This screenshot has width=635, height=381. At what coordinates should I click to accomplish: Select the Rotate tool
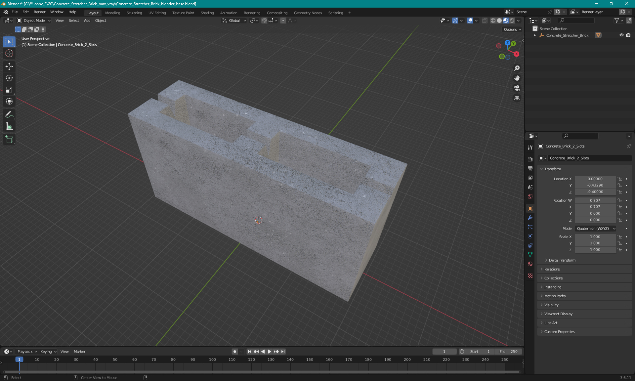point(9,78)
